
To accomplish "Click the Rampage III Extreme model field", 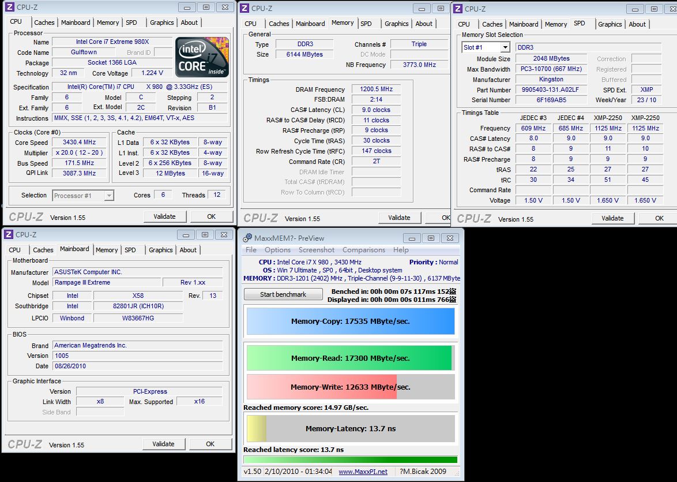I will point(107,282).
